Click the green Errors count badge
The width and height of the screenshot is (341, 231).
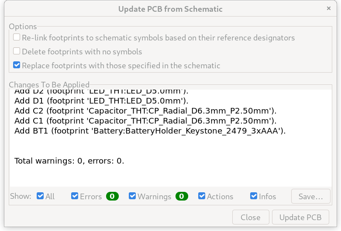[112, 196]
